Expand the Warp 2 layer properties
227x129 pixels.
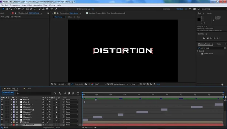(x=11, y=102)
